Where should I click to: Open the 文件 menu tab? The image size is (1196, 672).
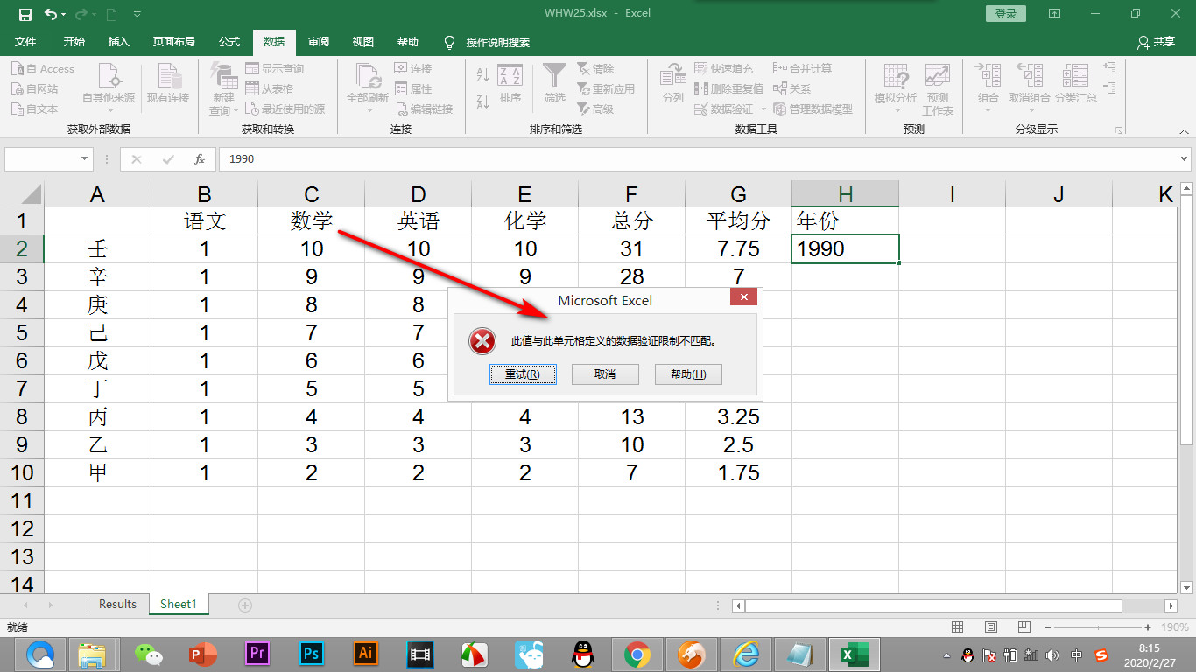coord(25,42)
